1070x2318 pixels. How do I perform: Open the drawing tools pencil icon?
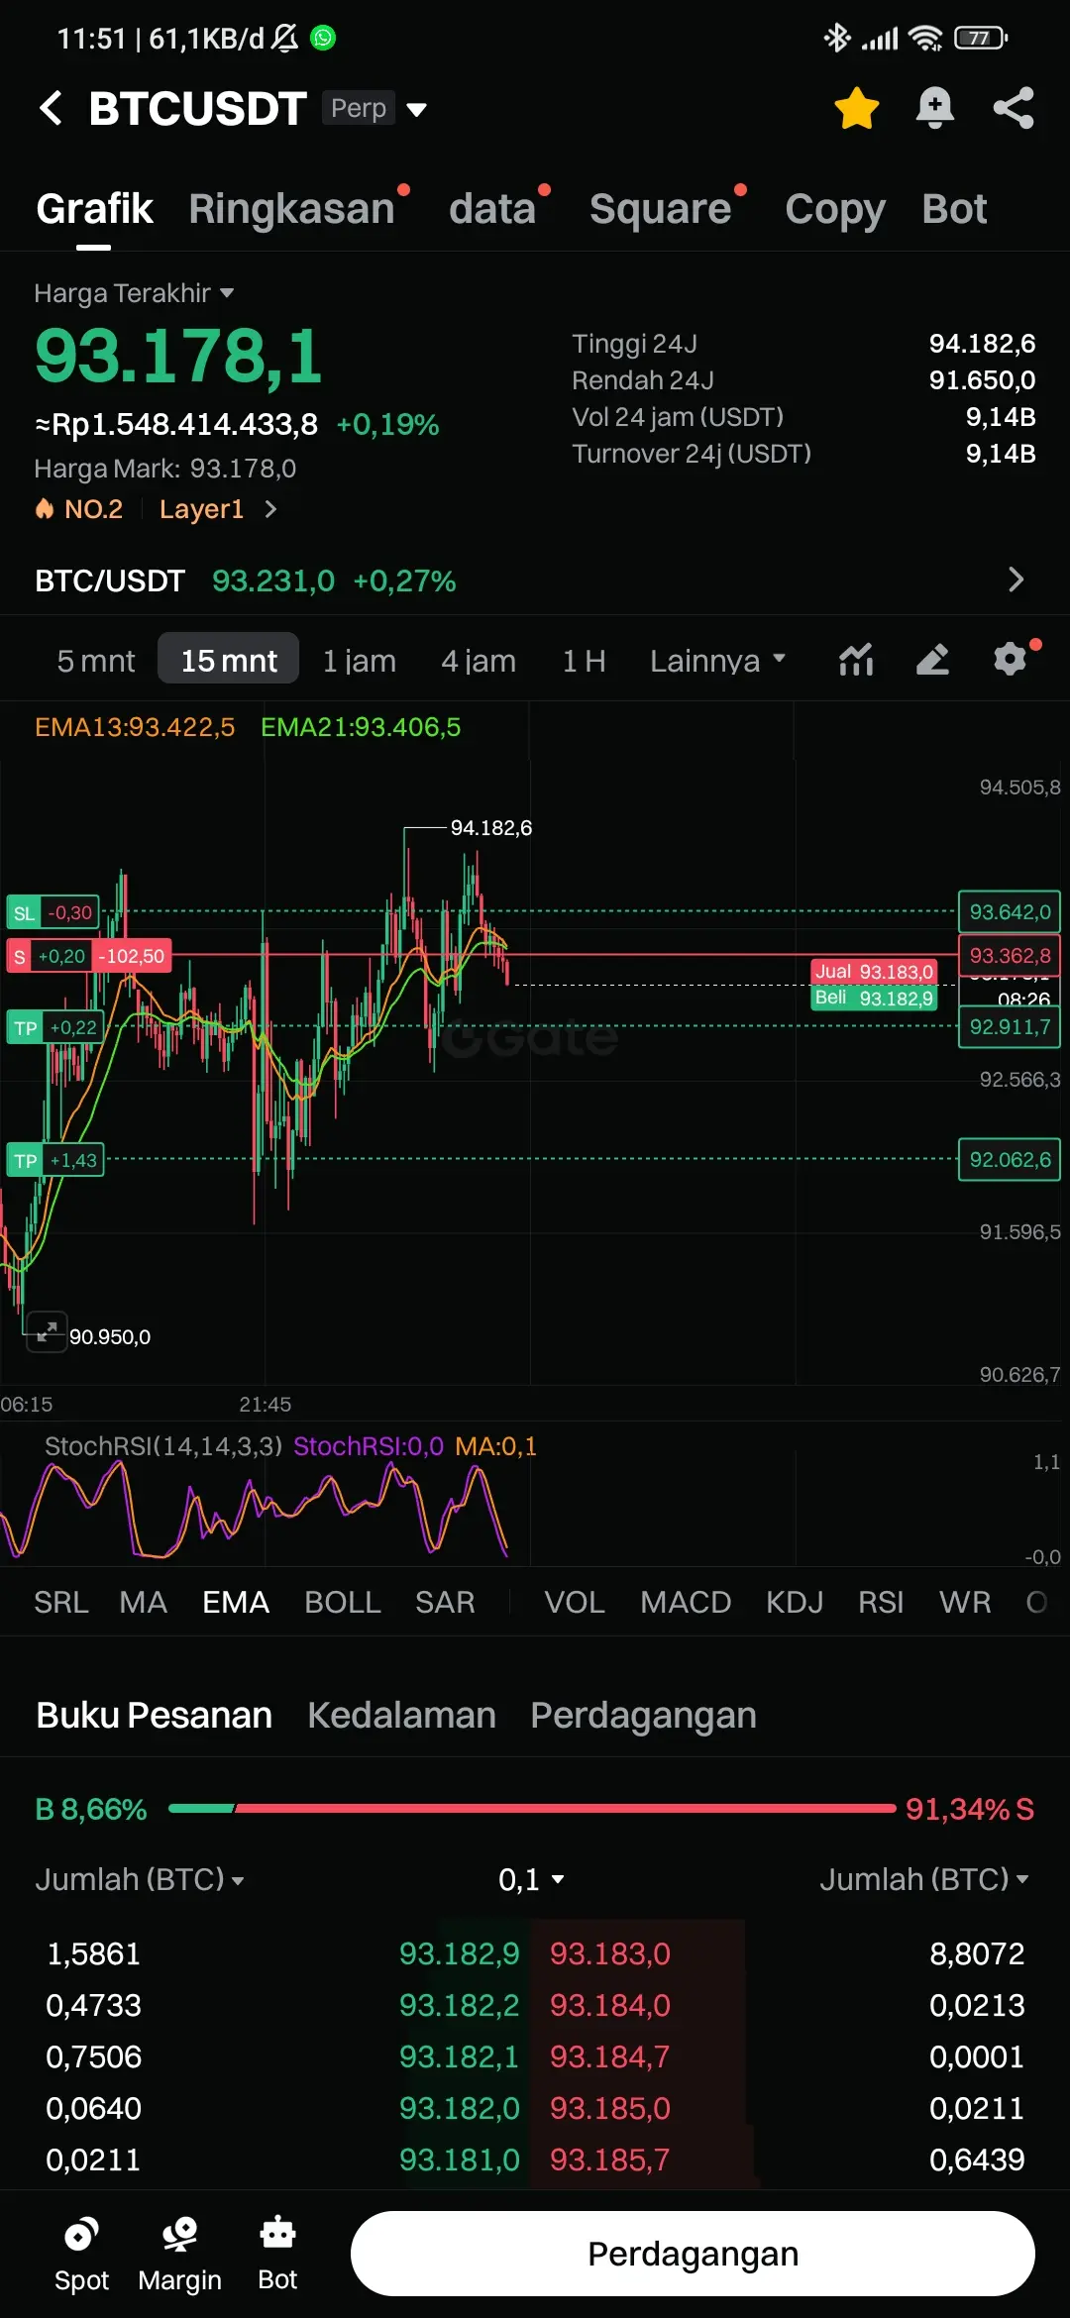pyautogui.click(x=932, y=660)
